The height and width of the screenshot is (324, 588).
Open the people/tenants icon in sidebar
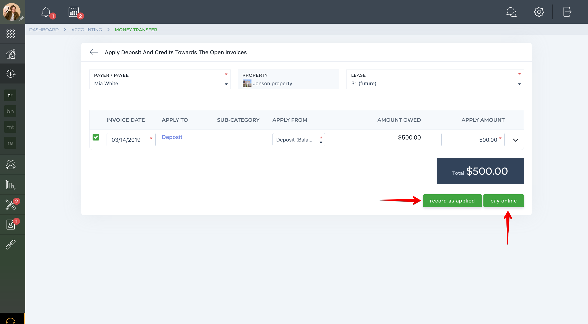(11, 164)
